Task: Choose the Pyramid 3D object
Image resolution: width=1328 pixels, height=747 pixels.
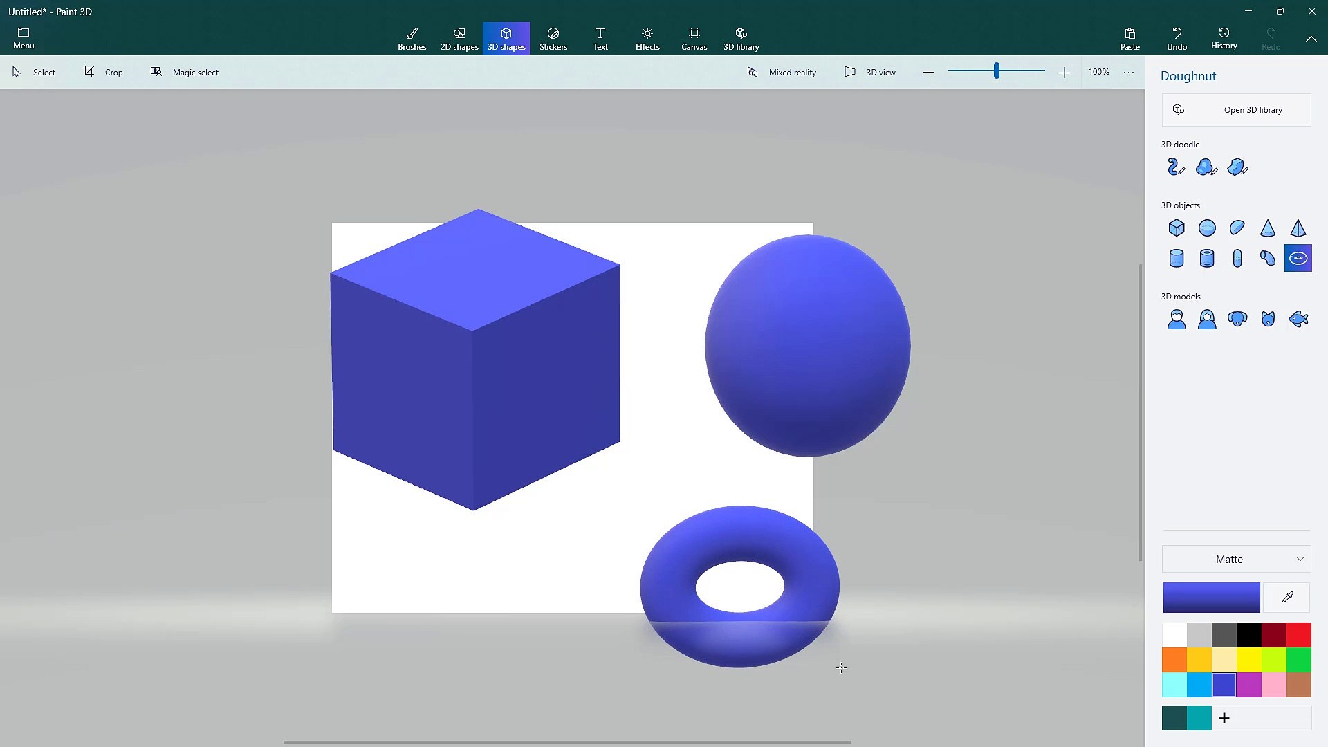Action: tap(1298, 228)
